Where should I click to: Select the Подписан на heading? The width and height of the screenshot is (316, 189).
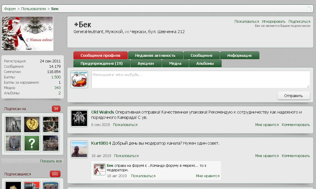click(x=15, y=109)
